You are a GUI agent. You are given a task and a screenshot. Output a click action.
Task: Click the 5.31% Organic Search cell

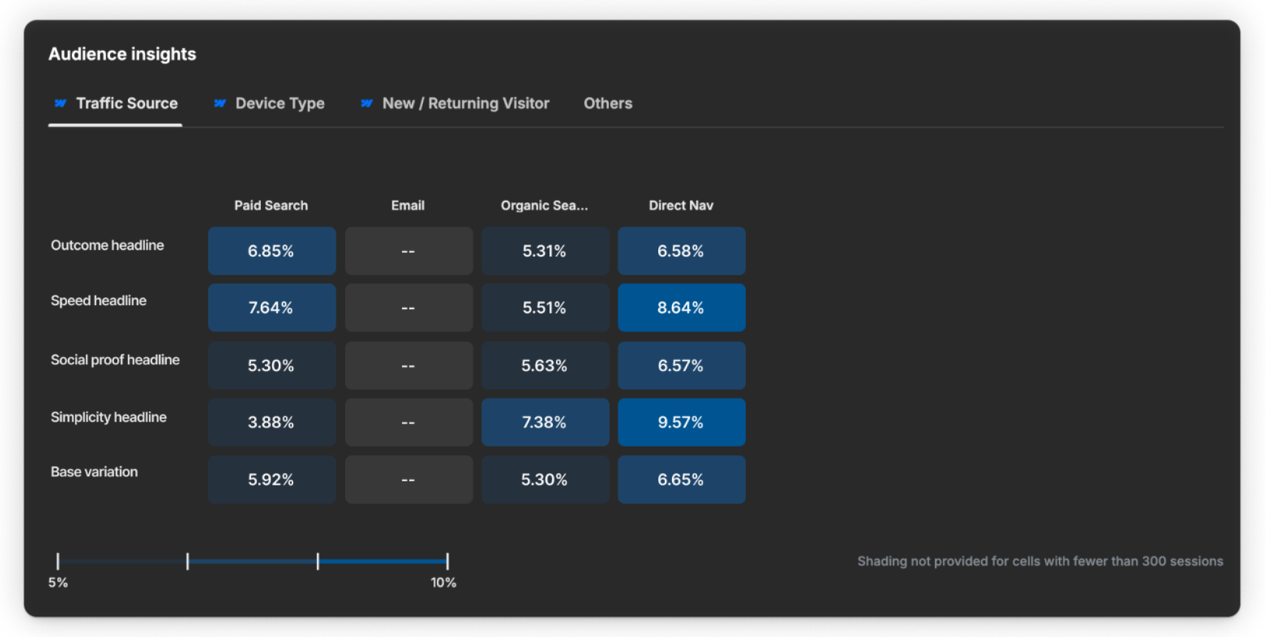546,251
